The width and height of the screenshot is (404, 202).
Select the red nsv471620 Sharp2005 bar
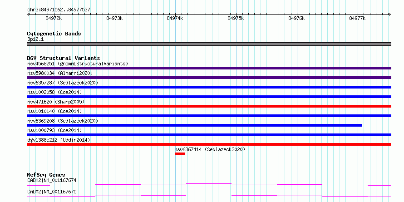pyautogui.click(x=209, y=106)
